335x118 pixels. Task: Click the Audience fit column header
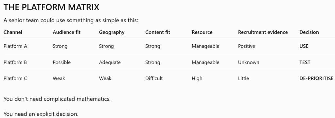click(x=67, y=32)
